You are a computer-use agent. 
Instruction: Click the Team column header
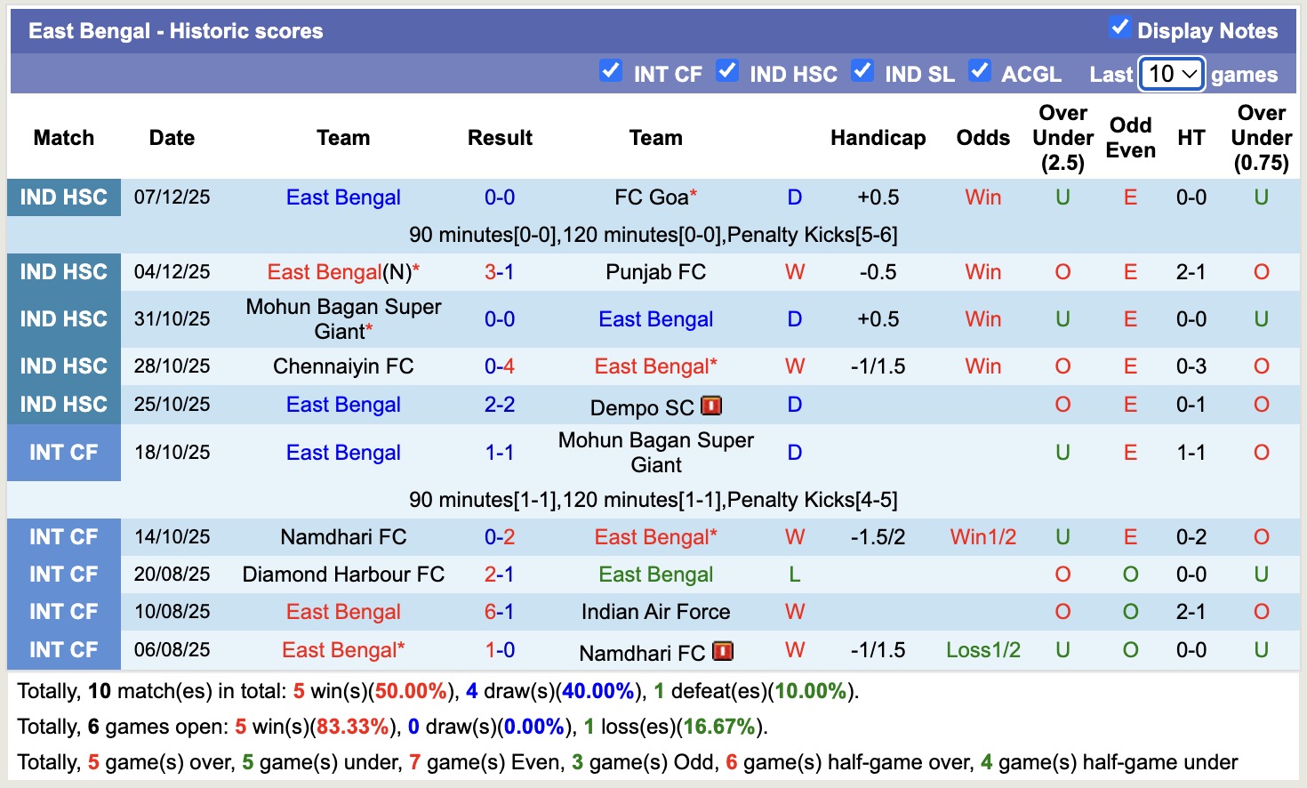pyautogui.click(x=343, y=138)
